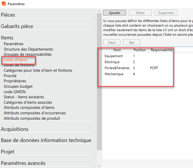Click the Paramètres app icon in title bar

(4, 4)
